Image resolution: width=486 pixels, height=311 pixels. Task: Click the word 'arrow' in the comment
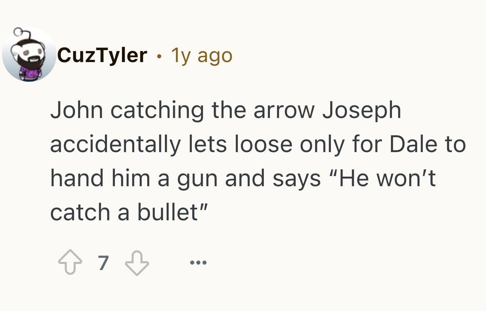click(284, 111)
